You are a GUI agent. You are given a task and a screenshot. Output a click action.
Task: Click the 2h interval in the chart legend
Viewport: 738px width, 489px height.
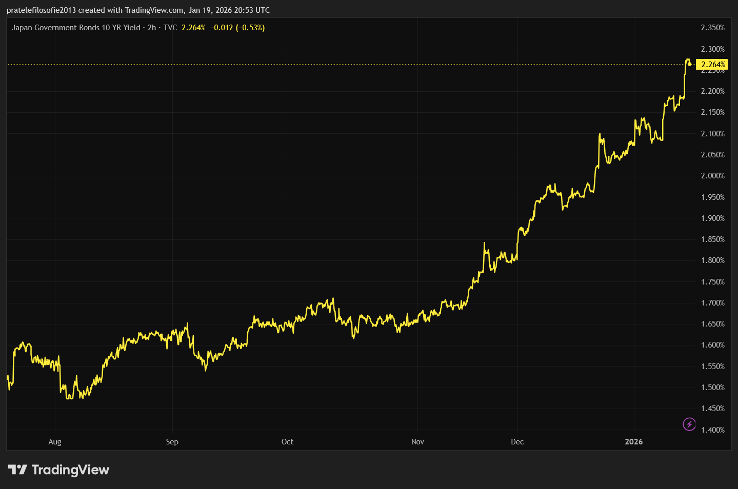152,28
